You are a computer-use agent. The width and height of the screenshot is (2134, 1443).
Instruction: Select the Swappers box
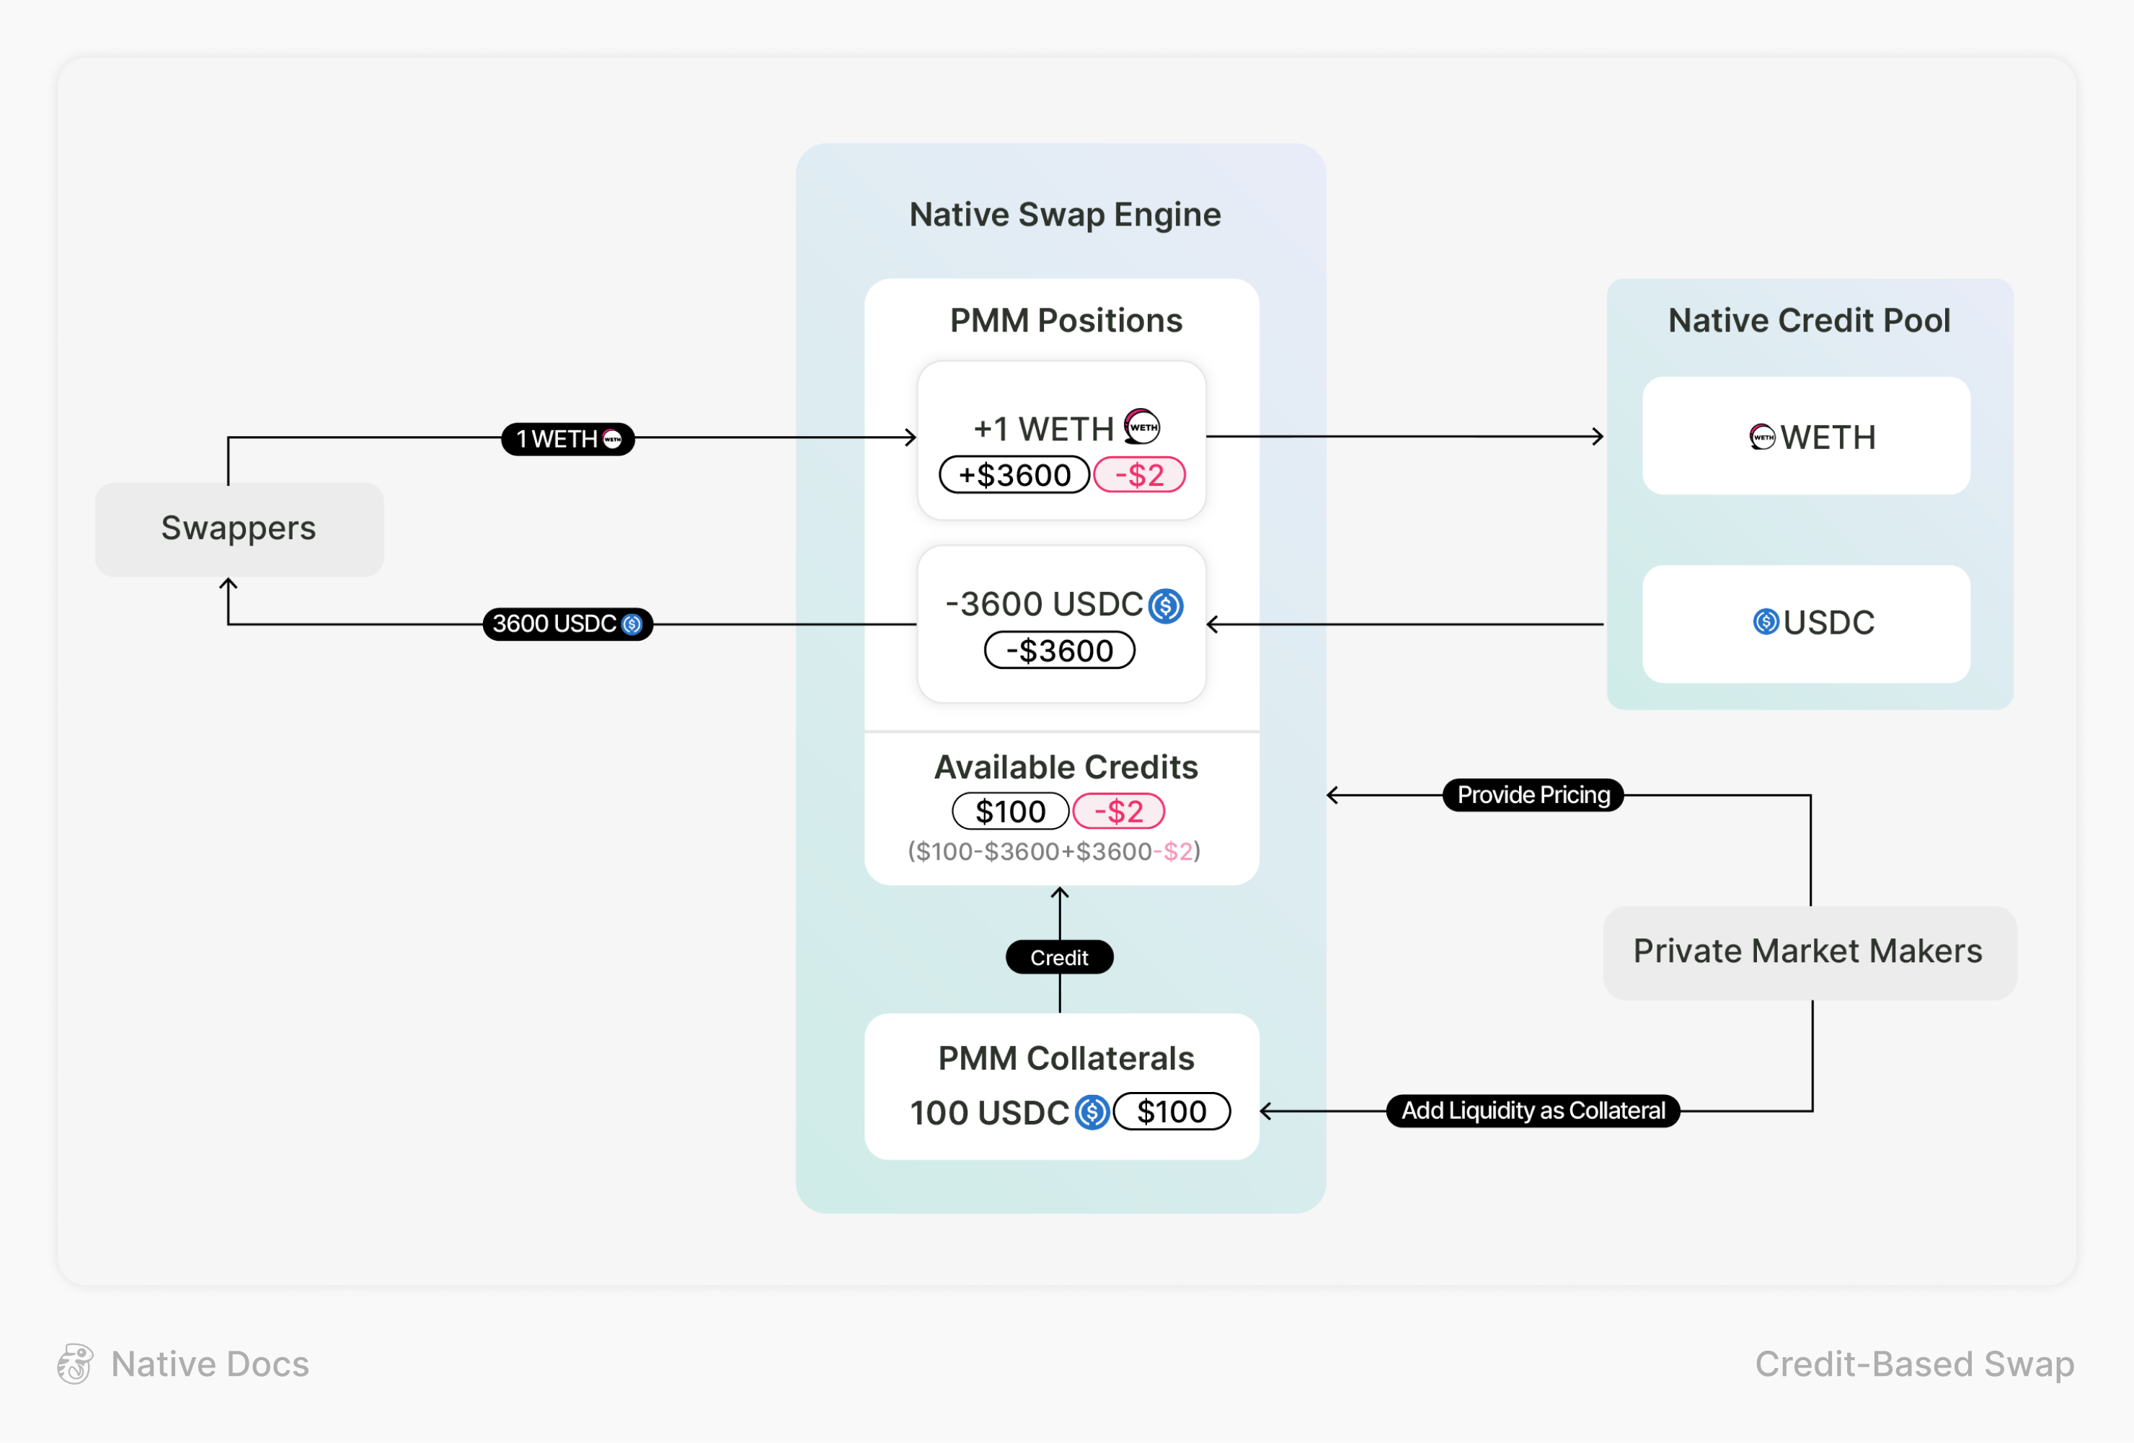pyautogui.click(x=239, y=529)
